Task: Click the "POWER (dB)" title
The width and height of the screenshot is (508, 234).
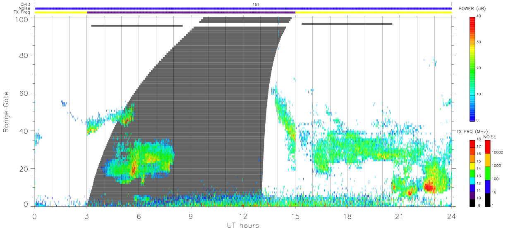Action: point(472,9)
